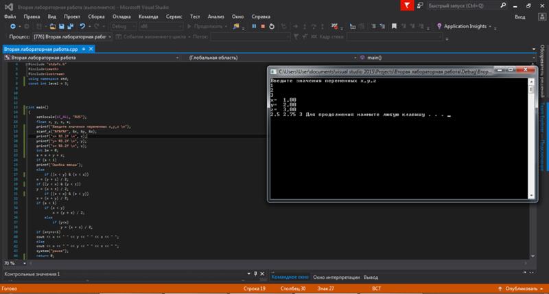
Task: Stop debugging with the red square button
Action: [263, 26]
